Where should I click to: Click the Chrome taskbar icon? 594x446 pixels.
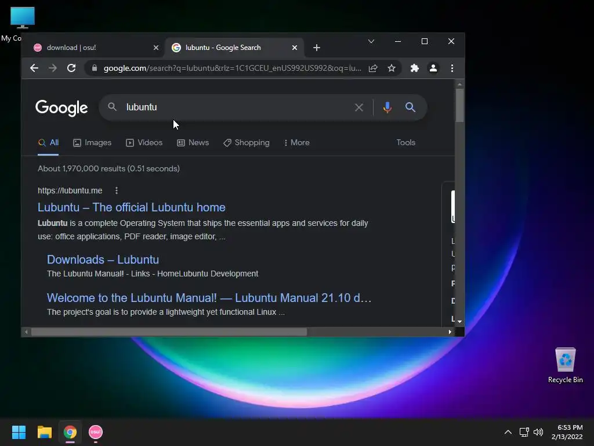pos(70,432)
